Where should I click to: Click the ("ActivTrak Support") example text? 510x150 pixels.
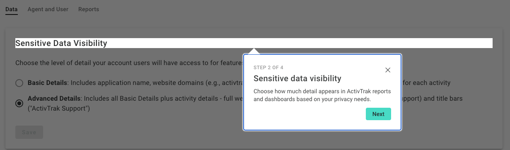59,109
